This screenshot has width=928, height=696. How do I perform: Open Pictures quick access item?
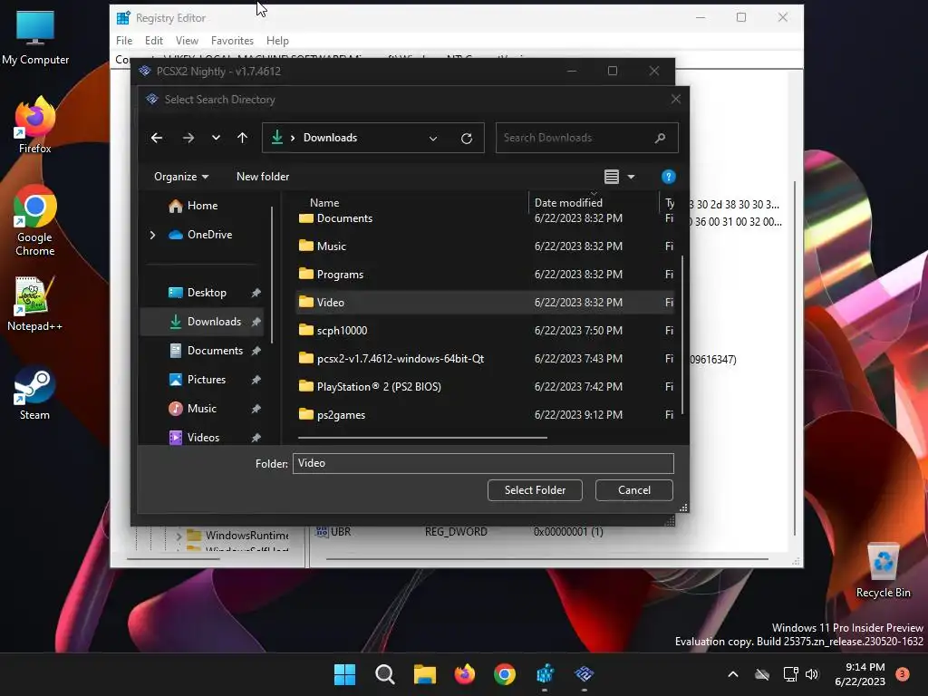point(206,380)
